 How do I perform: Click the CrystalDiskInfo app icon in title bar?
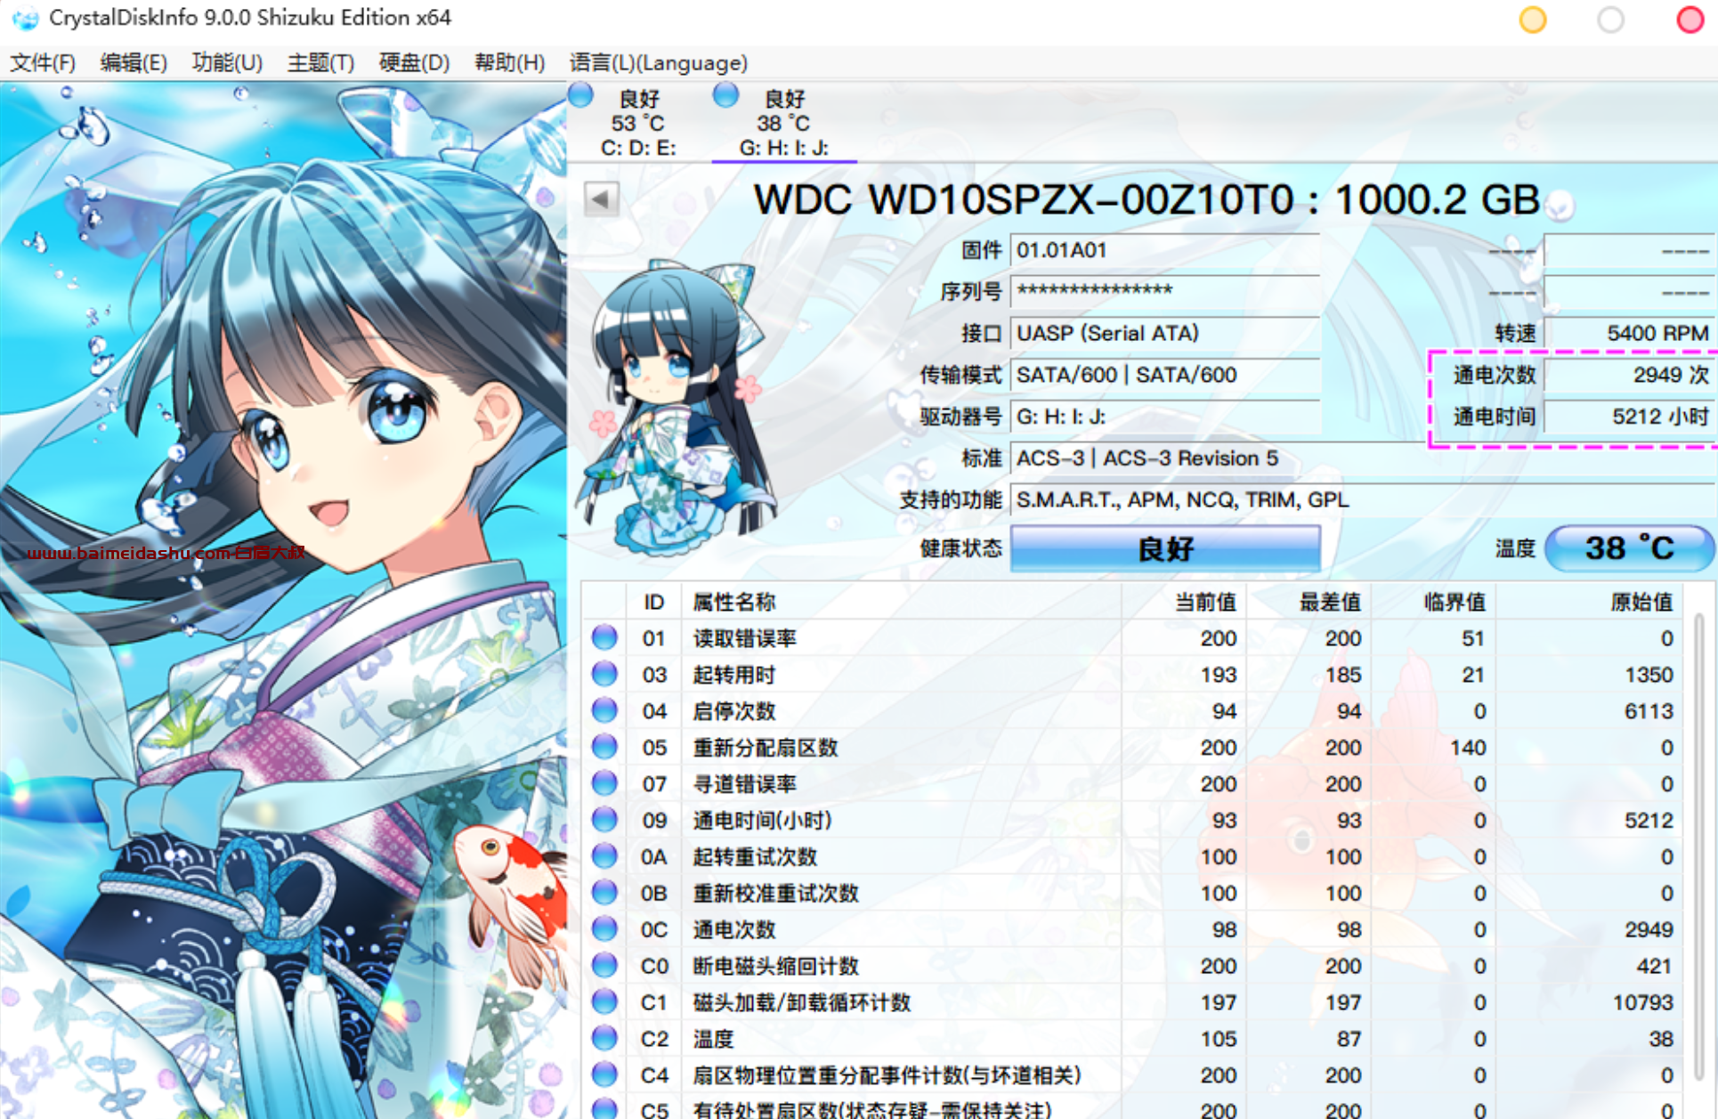(25, 18)
